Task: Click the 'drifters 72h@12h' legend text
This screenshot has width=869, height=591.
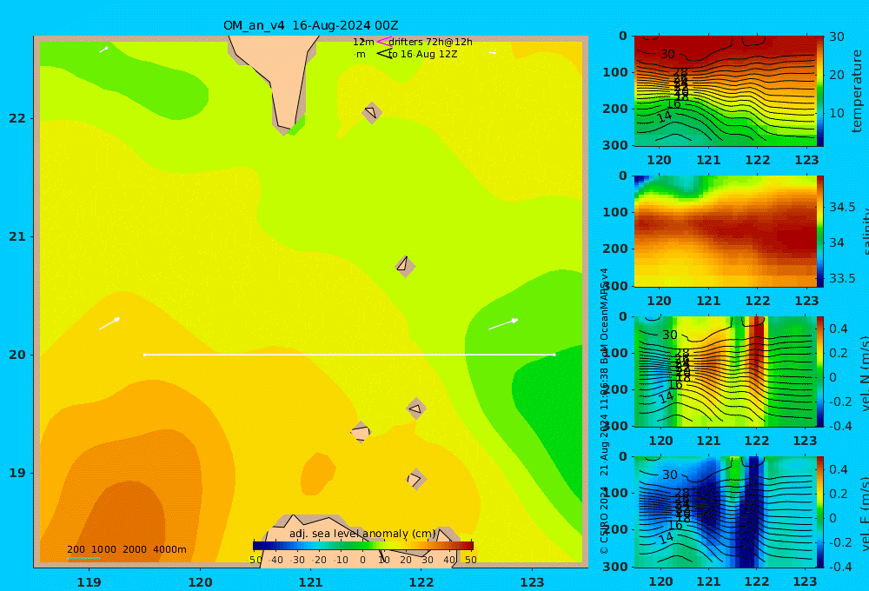Action: (430, 42)
